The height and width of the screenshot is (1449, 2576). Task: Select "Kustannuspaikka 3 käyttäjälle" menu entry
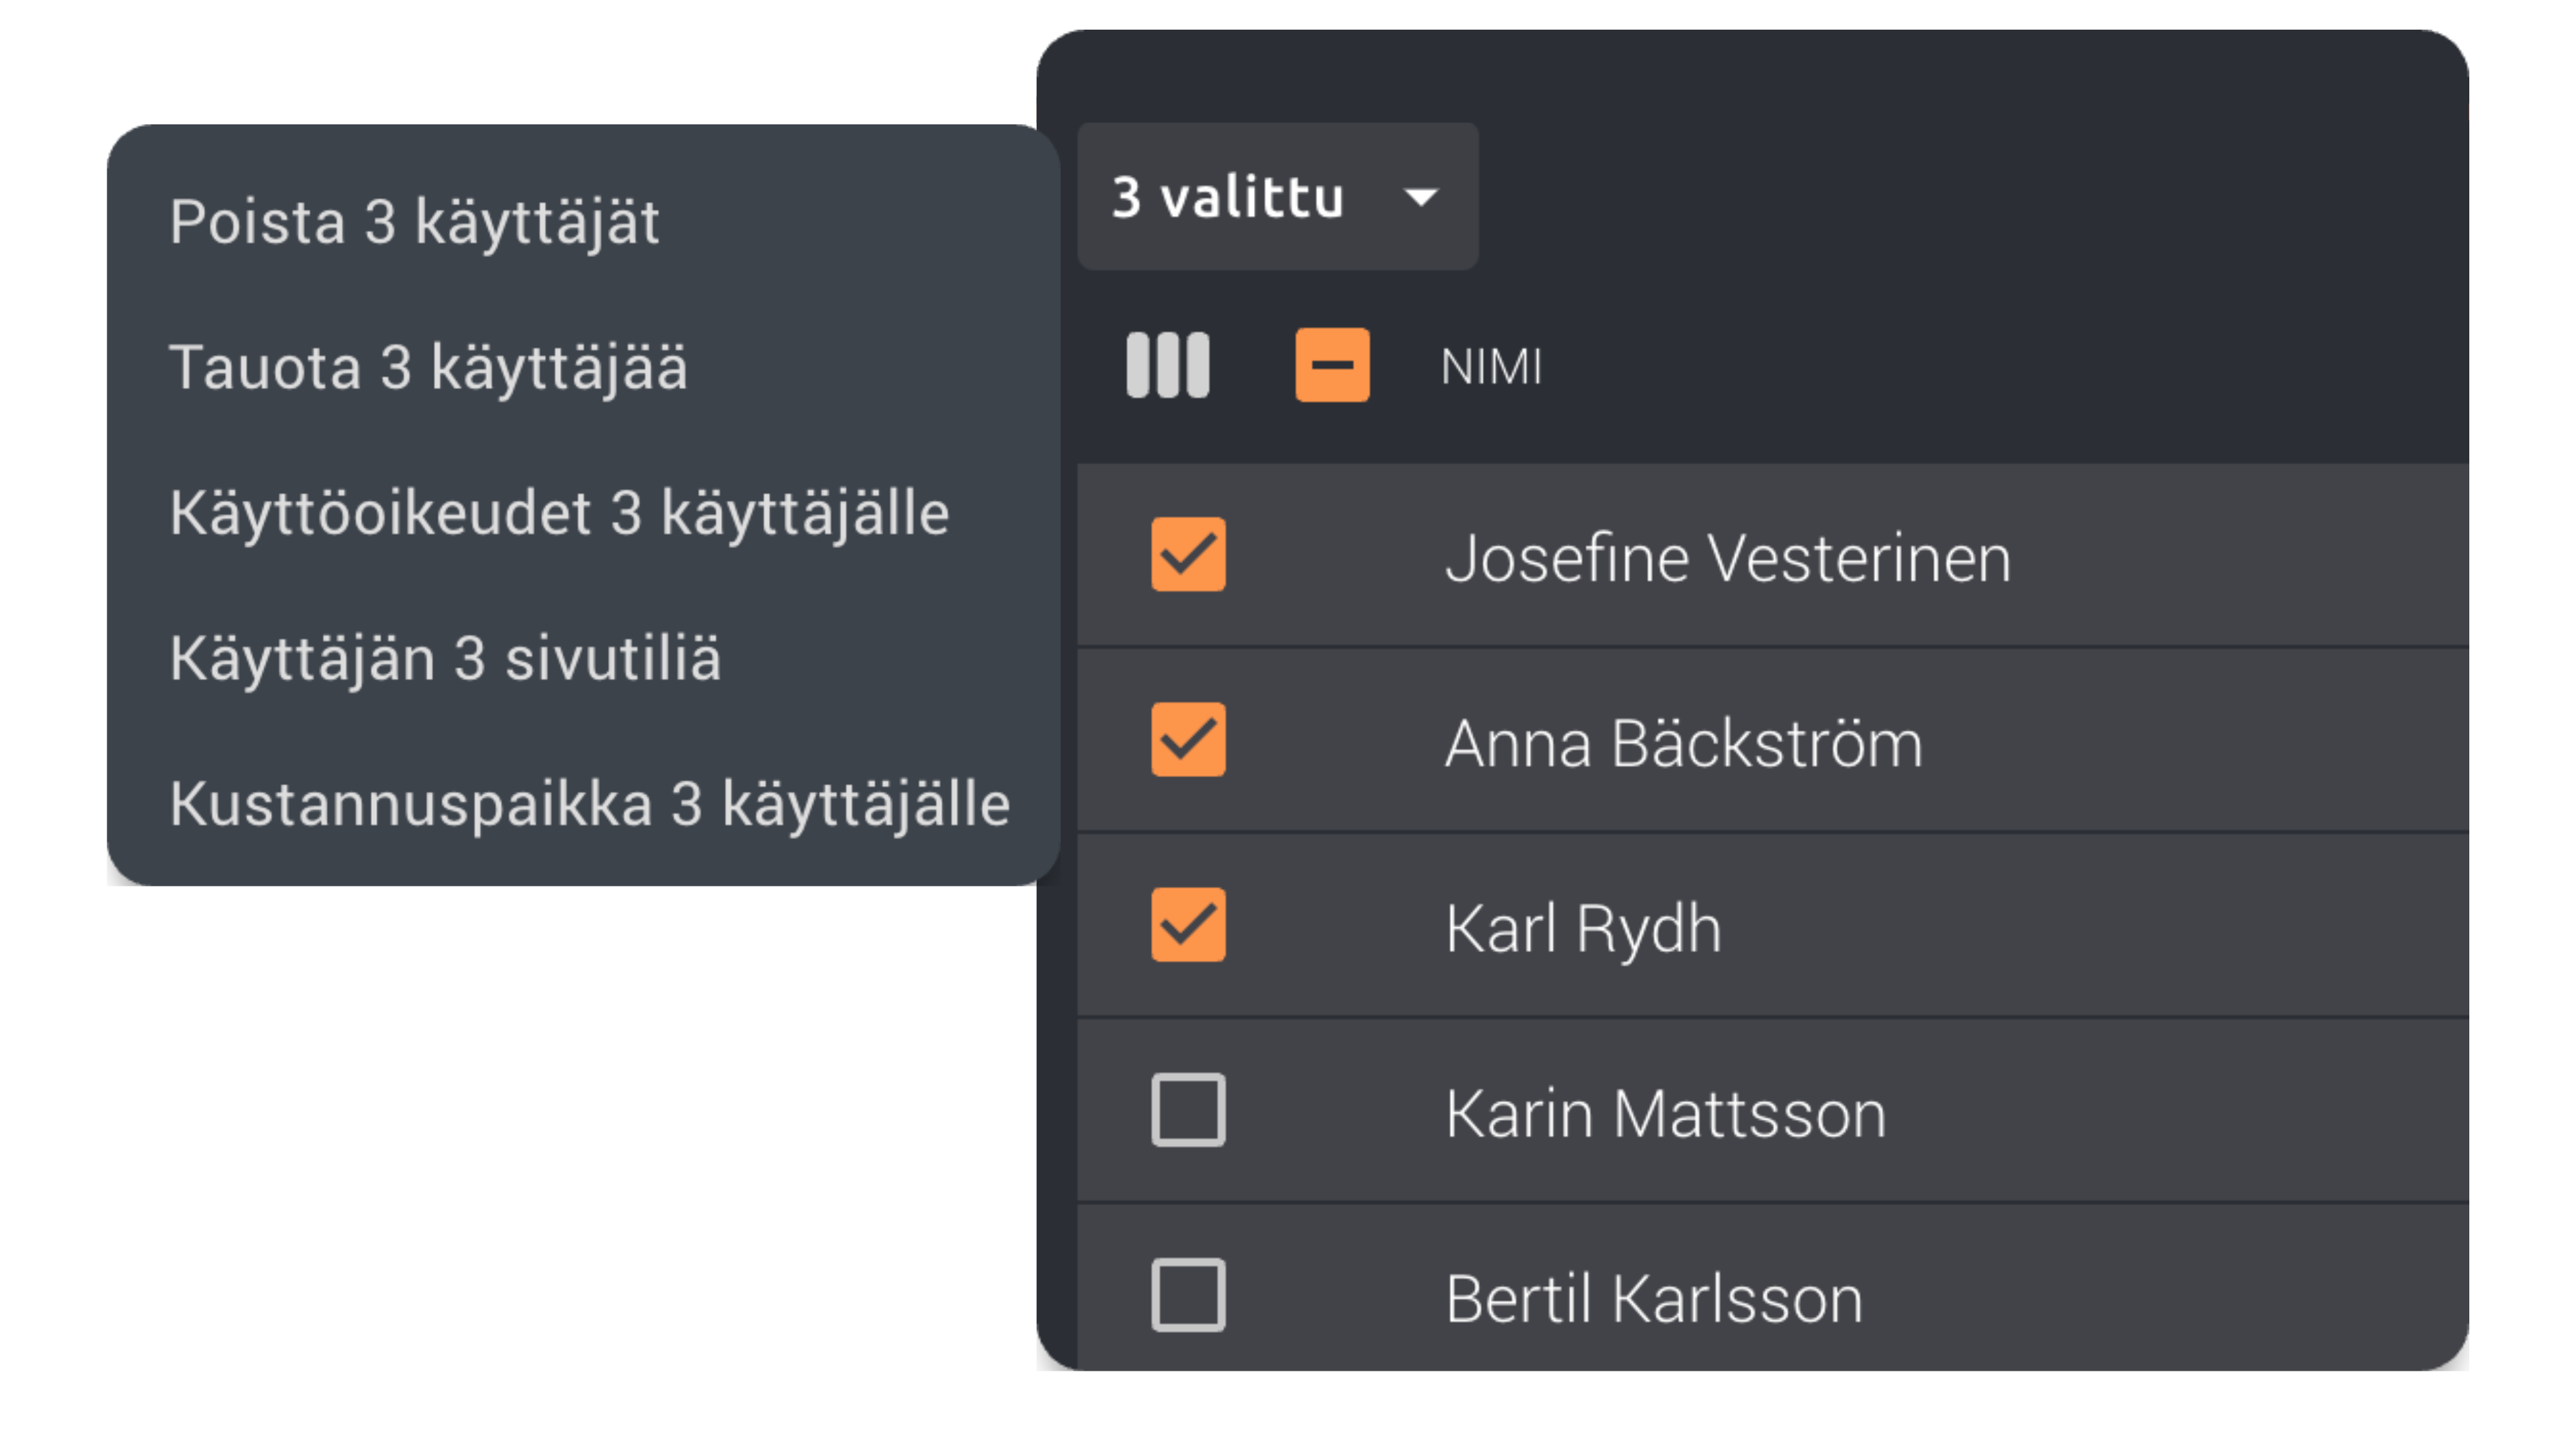click(590, 804)
